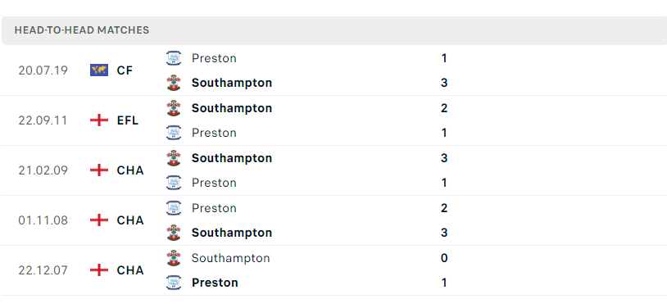Screen dimensions: 667x308
Task: Click the England flag beside EFL
Action: point(99,120)
